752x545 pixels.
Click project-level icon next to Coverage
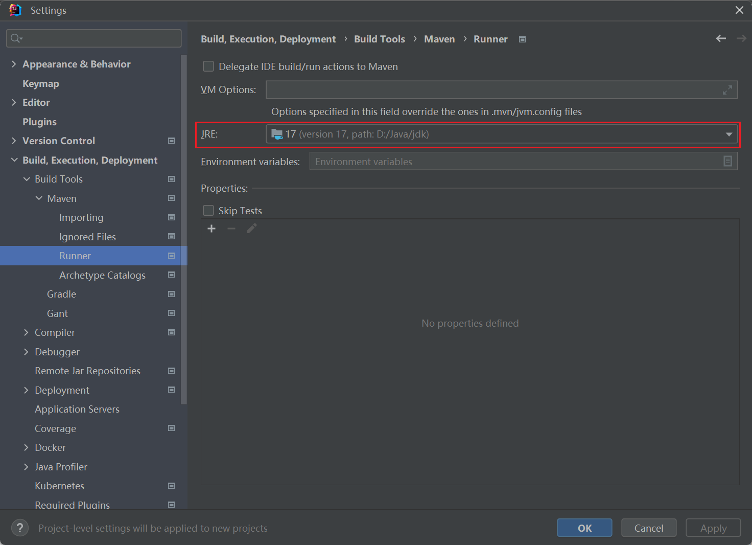[x=172, y=428]
